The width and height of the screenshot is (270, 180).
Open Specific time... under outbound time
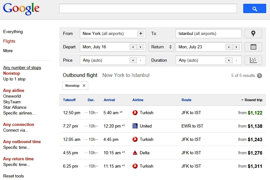coord(17,148)
